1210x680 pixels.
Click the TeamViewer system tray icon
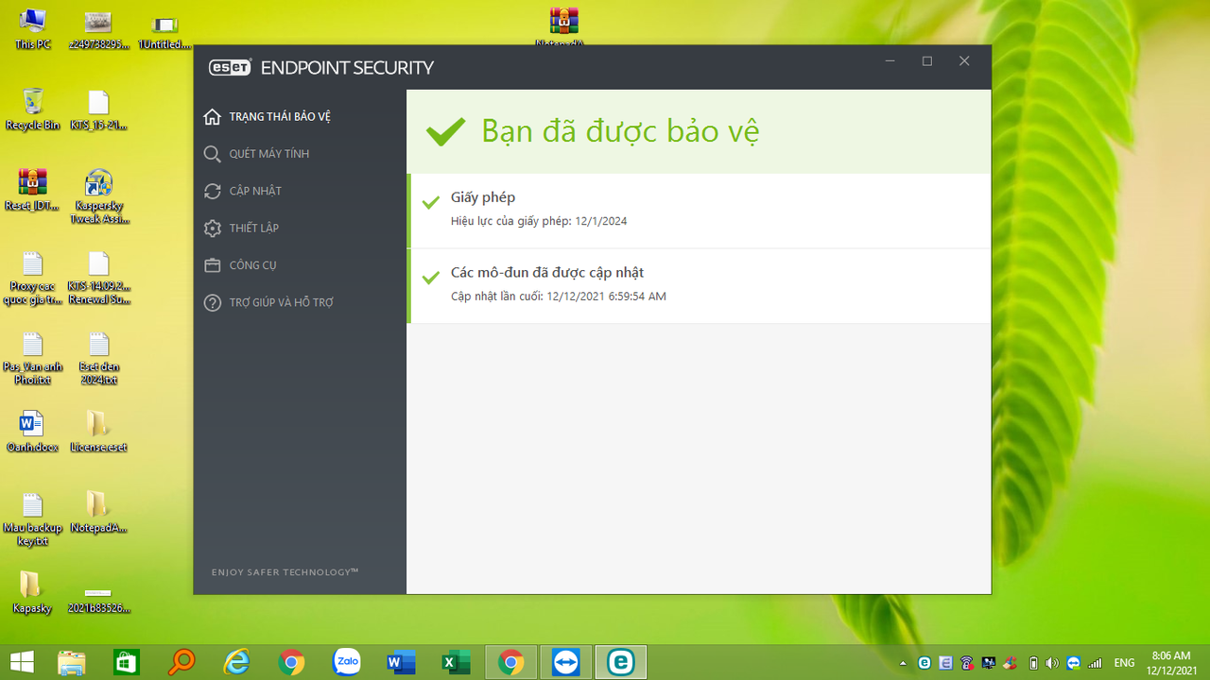(1073, 663)
